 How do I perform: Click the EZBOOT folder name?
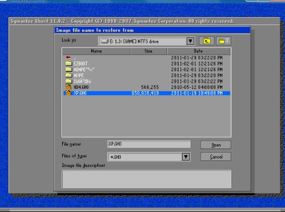coord(80,64)
